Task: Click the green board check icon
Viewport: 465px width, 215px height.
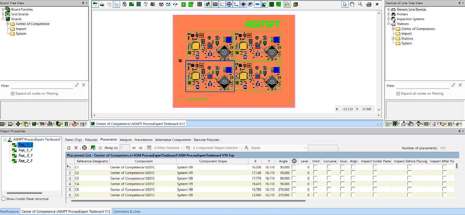Action: point(93,148)
